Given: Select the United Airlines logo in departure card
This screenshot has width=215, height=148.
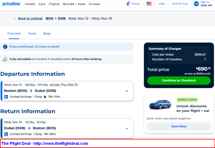Looking at the screenshot, I should (x=6, y=97).
